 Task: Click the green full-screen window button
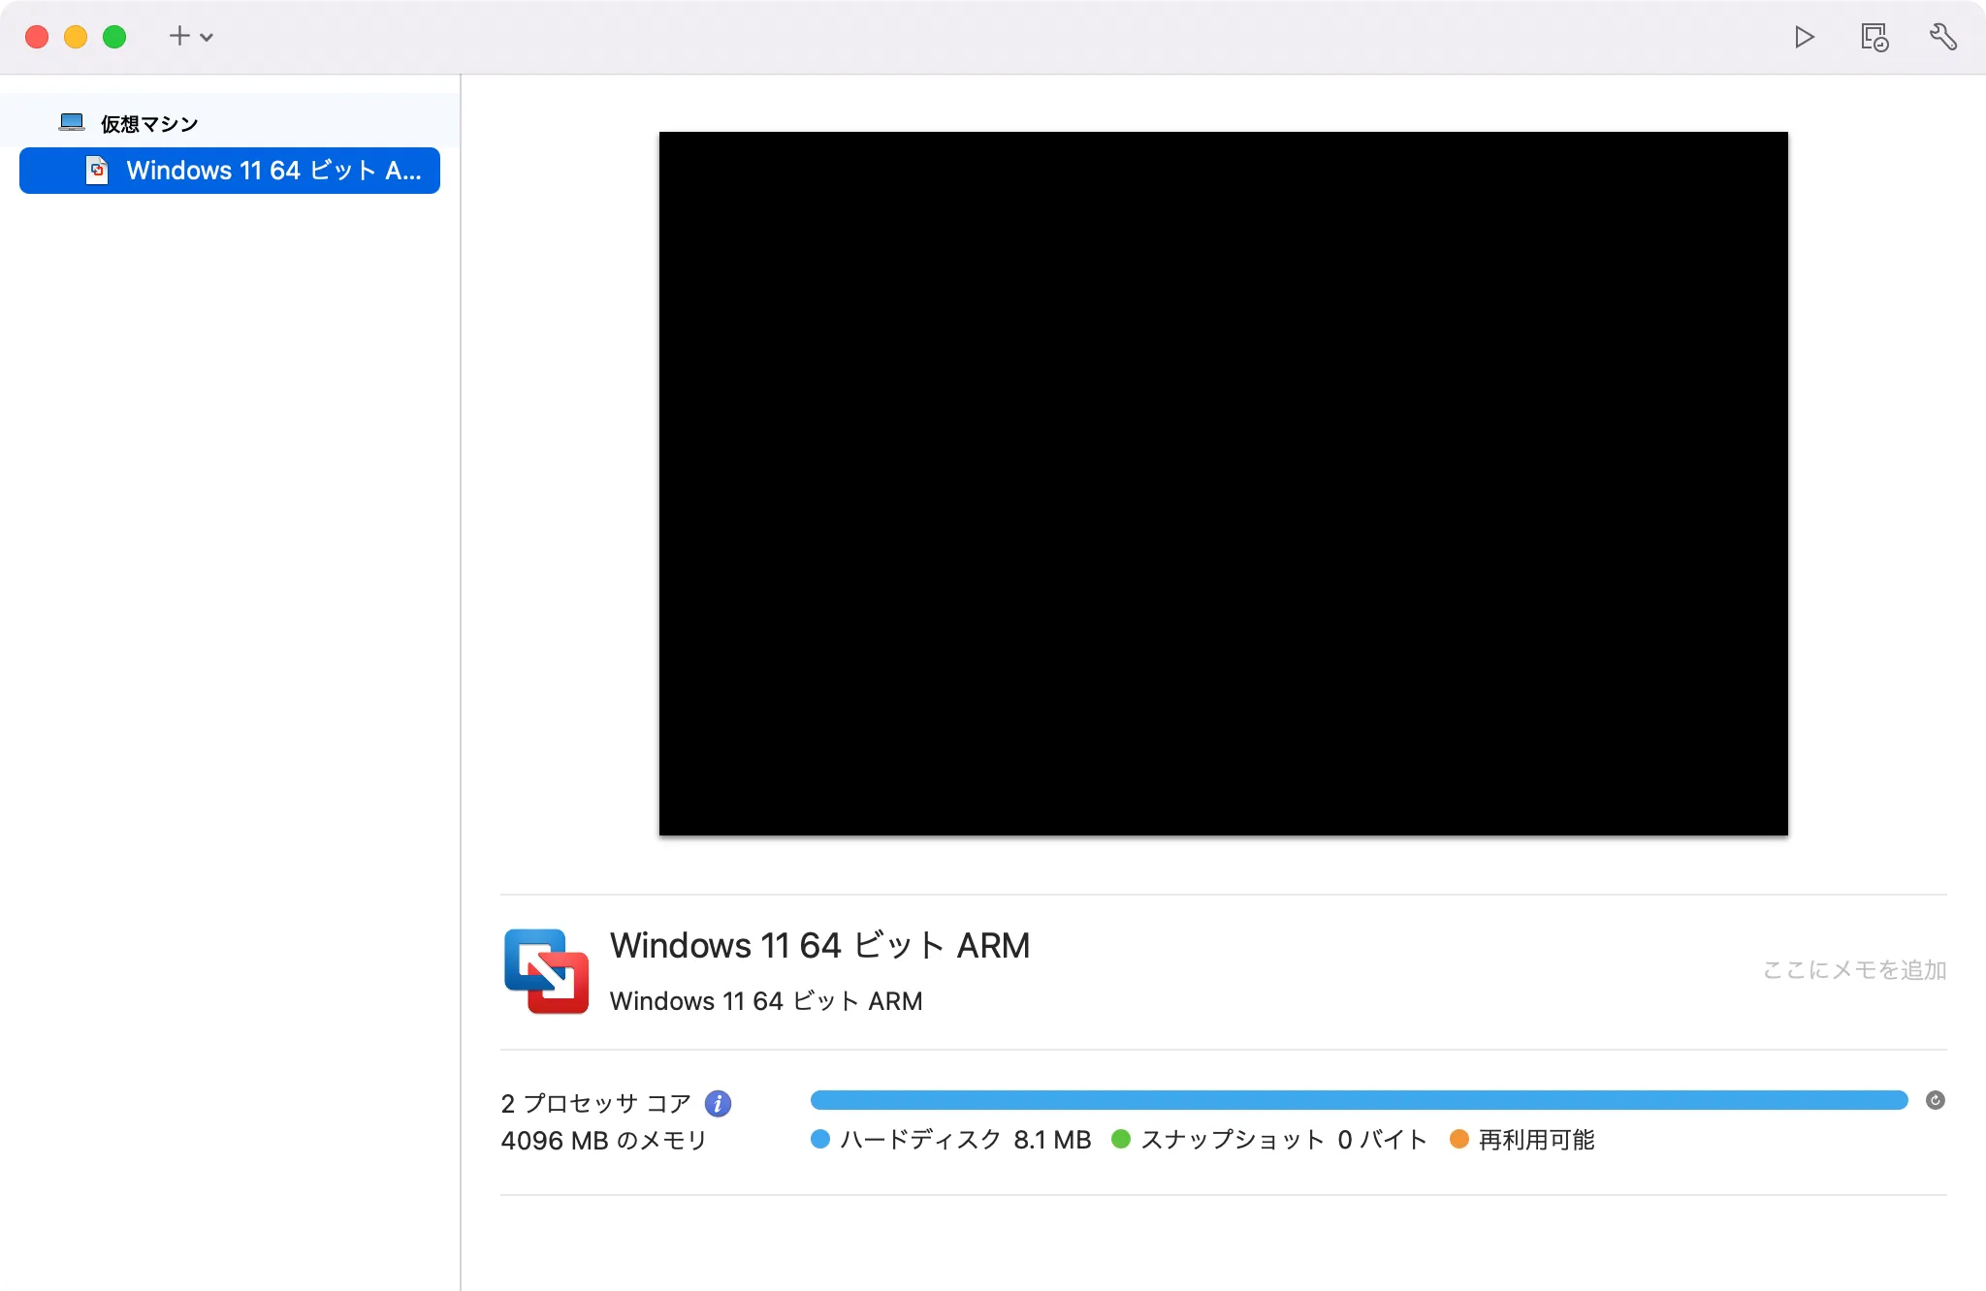pyautogui.click(x=114, y=37)
